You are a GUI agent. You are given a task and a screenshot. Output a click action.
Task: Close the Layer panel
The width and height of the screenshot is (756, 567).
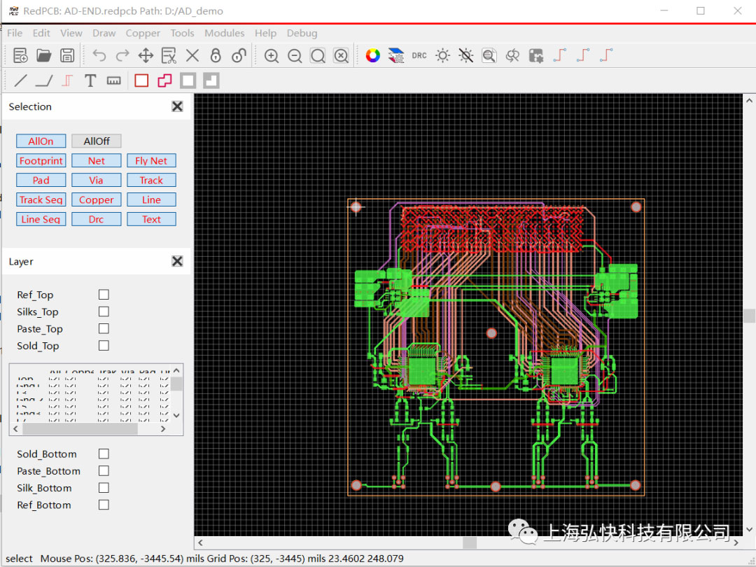177,261
